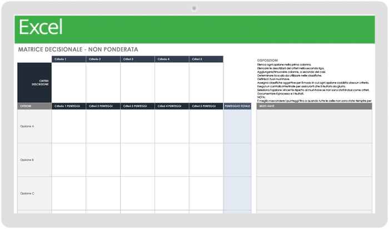Click the Must-Have cell for Opzione B

pyautogui.click(x=314, y=160)
